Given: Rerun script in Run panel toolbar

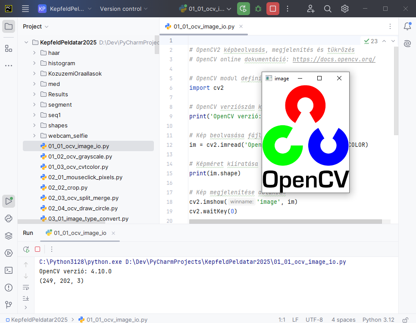Looking at the screenshot, I should [x=26, y=249].
